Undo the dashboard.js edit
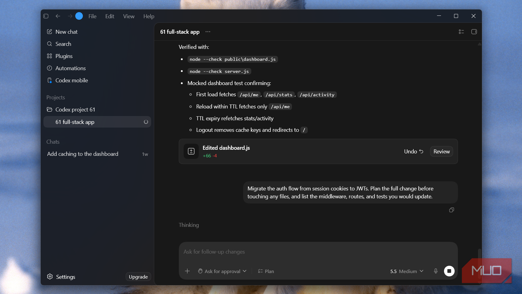The width and height of the screenshot is (522, 294). click(414, 152)
